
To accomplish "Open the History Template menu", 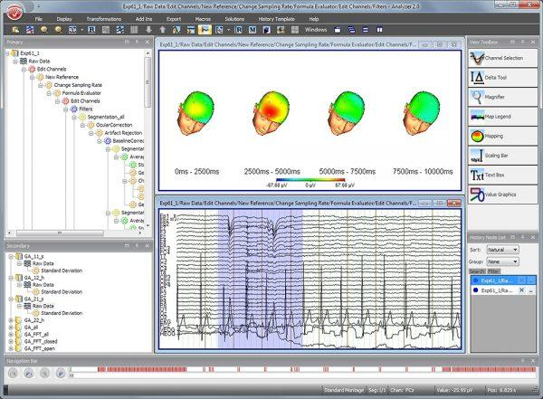I will (273, 18).
